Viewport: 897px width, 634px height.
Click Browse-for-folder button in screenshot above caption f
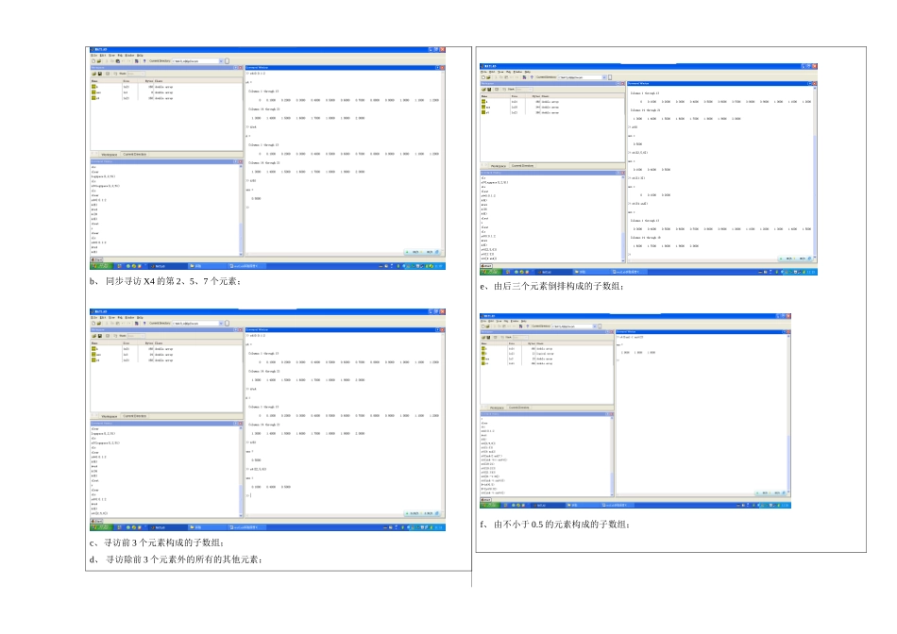point(600,326)
